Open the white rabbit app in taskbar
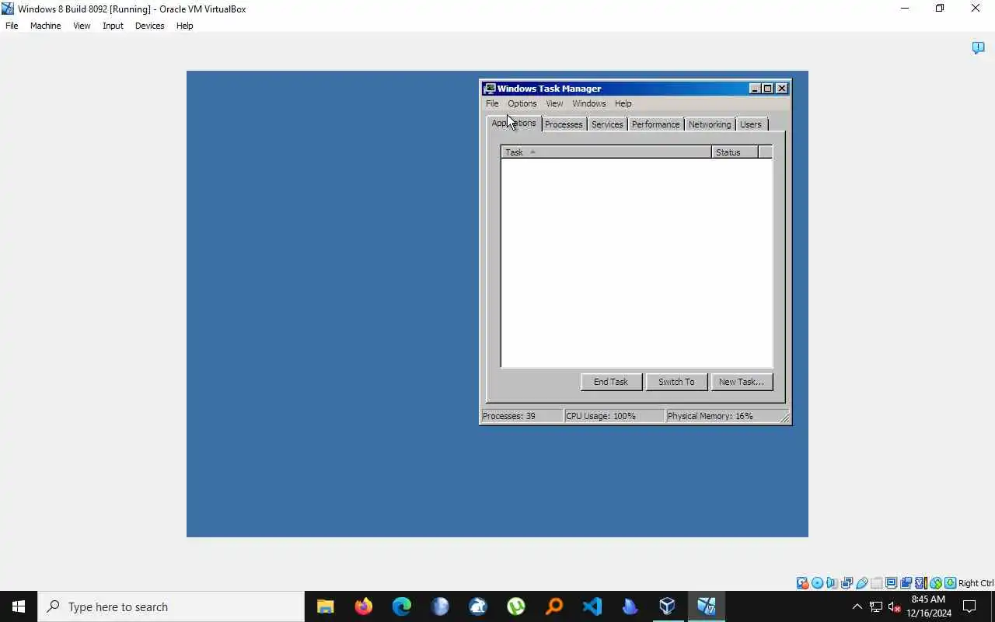 point(478,606)
